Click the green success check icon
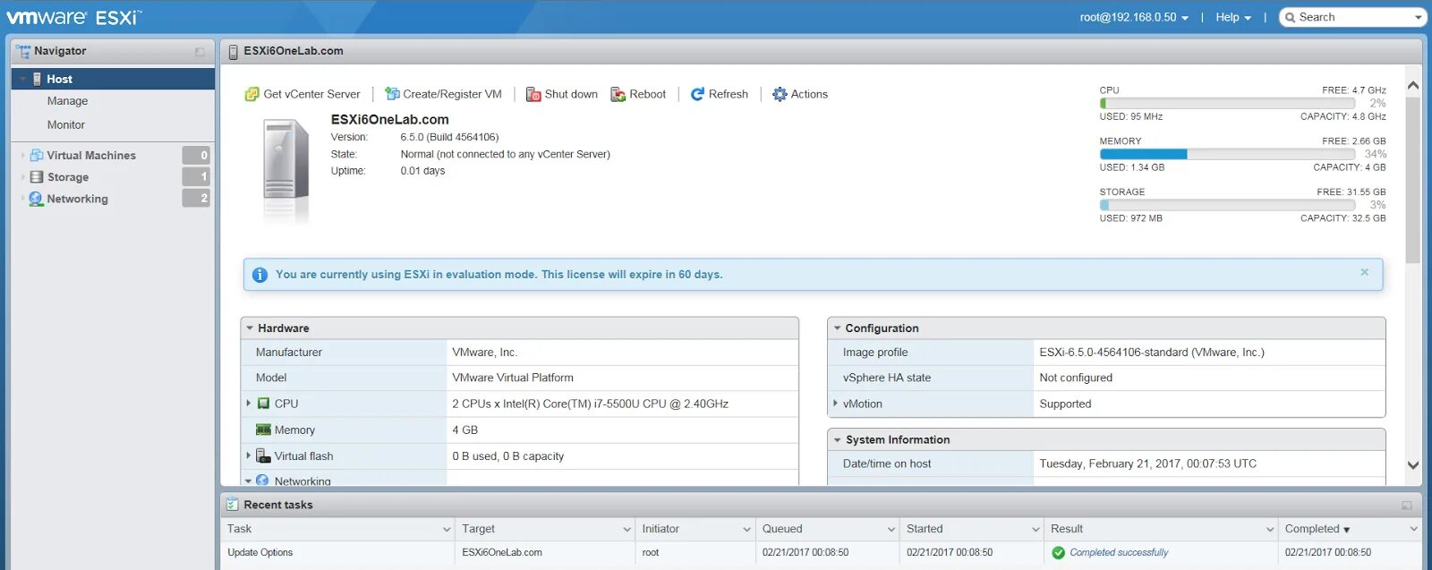 pyautogui.click(x=1059, y=553)
